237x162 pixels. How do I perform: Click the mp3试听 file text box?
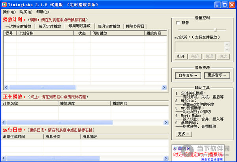(x=199, y=47)
